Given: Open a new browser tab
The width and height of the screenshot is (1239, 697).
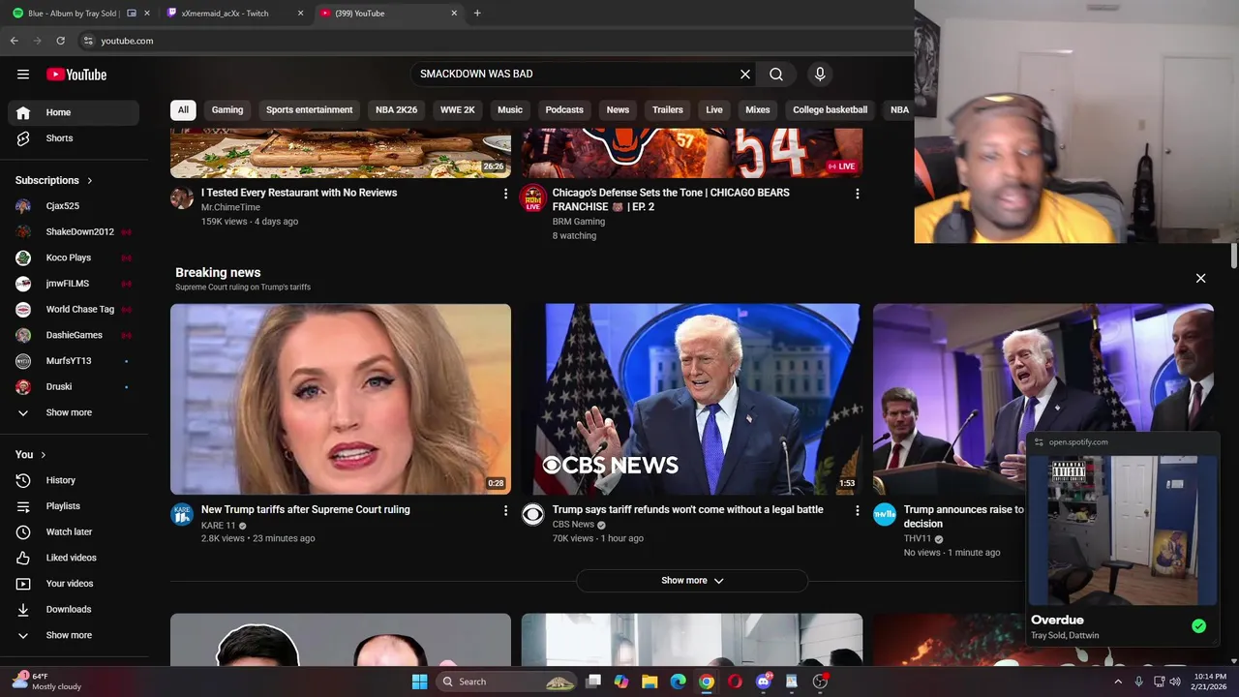Looking at the screenshot, I should coord(477,14).
